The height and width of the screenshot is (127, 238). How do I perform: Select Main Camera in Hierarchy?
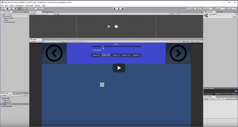click(x=9, y=18)
